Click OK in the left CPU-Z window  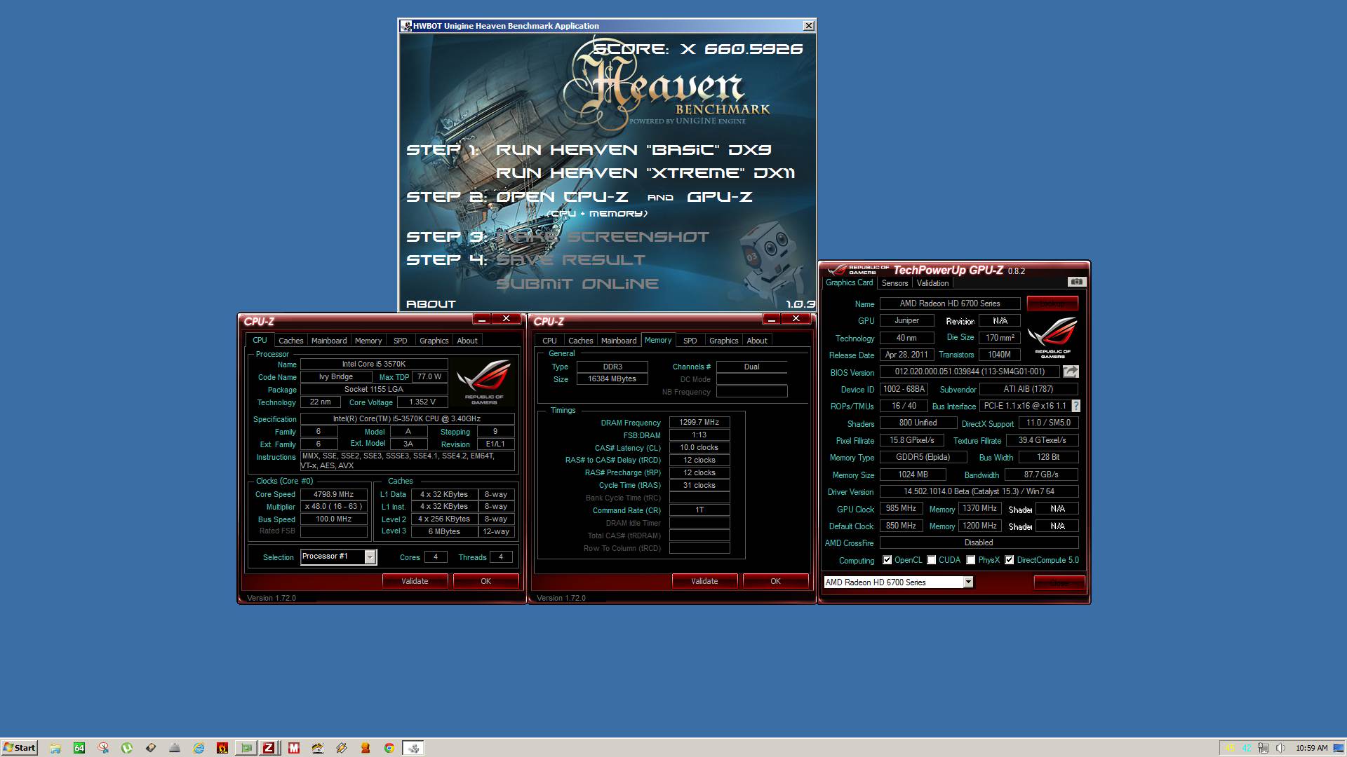coord(485,581)
